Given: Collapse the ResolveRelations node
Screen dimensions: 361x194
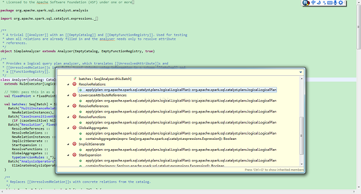Looking at the screenshot, I should tap(68, 84).
